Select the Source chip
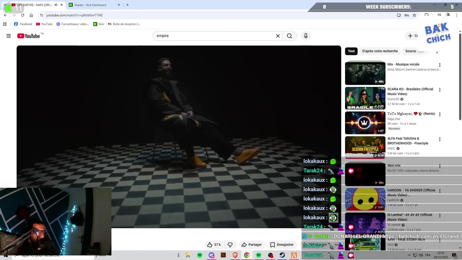462x260 pixels. pyautogui.click(x=415, y=51)
